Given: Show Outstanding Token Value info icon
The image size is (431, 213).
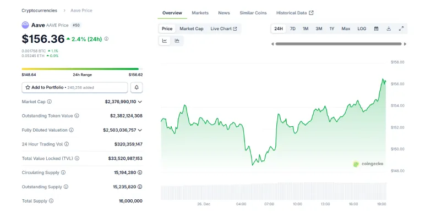Looking at the screenshot, I should [x=77, y=116].
